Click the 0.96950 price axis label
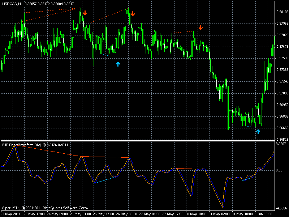The height and width of the screenshot is (217, 289). coord(282,105)
